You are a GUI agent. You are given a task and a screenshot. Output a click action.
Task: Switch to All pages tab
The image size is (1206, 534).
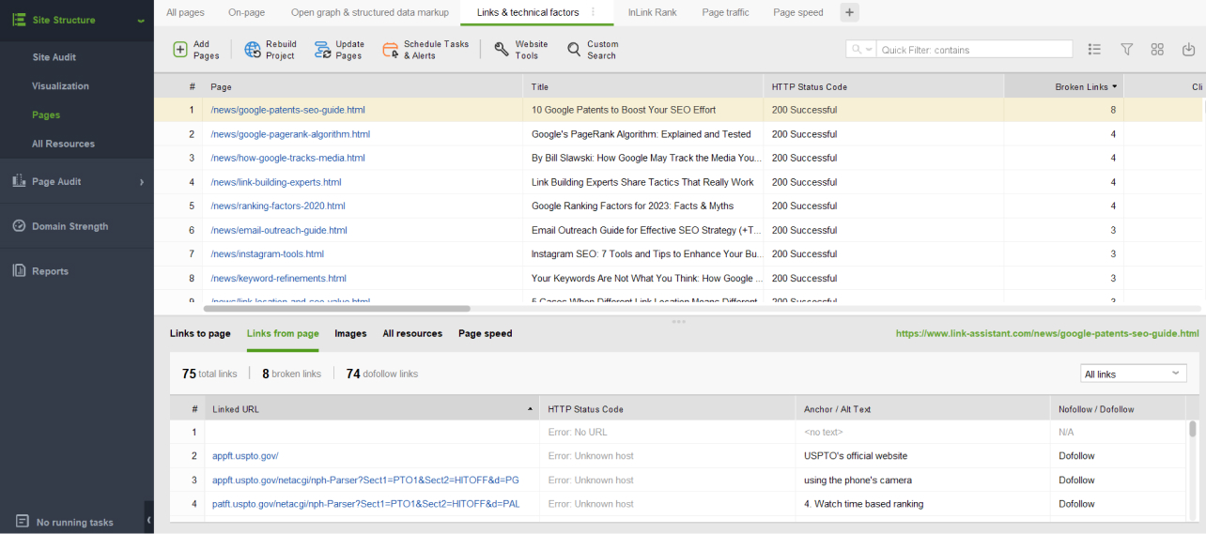[185, 12]
